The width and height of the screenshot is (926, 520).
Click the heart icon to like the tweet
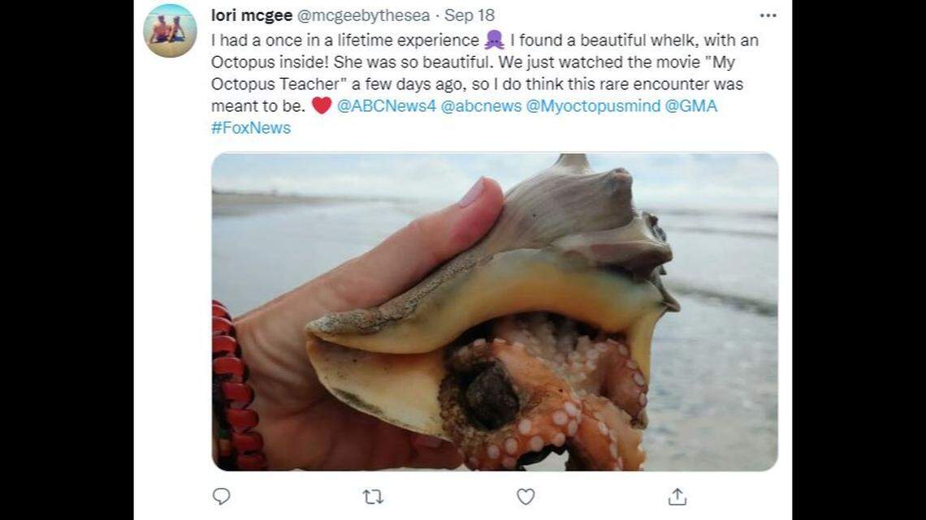point(526,496)
